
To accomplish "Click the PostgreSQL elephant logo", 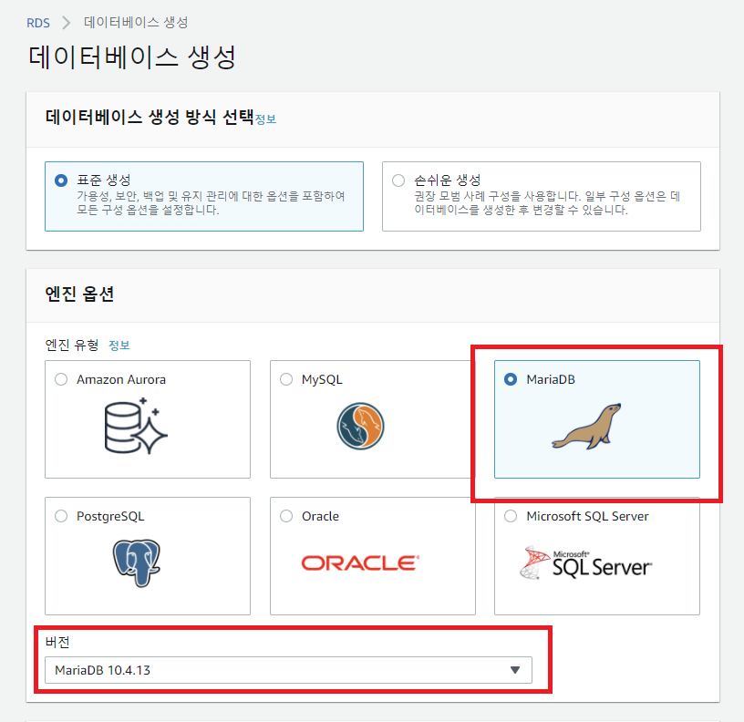I will coord(137,562).
